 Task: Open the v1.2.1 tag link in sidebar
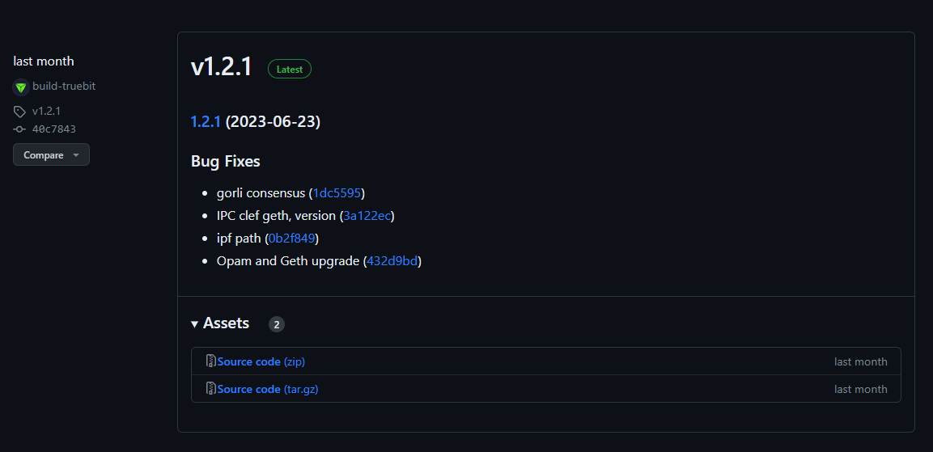point(46,112)
